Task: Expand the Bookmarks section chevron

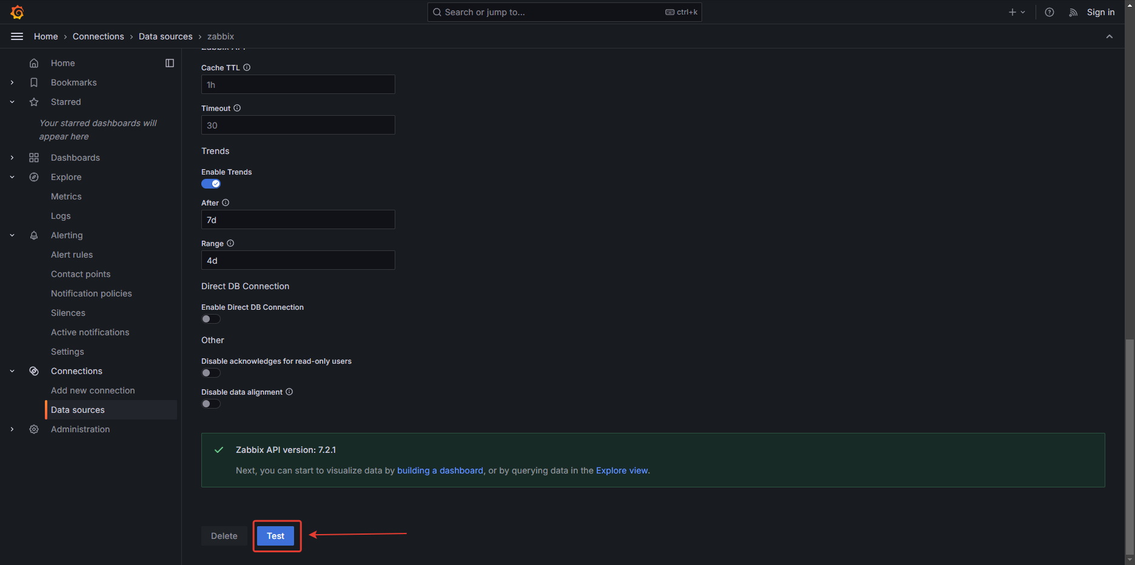Action: click(x=12, y=82)
